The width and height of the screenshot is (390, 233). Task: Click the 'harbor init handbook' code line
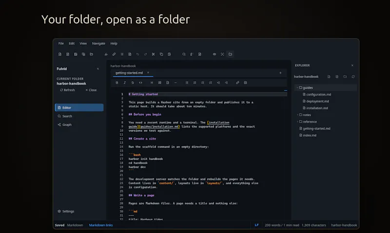(x=145, y=159)
